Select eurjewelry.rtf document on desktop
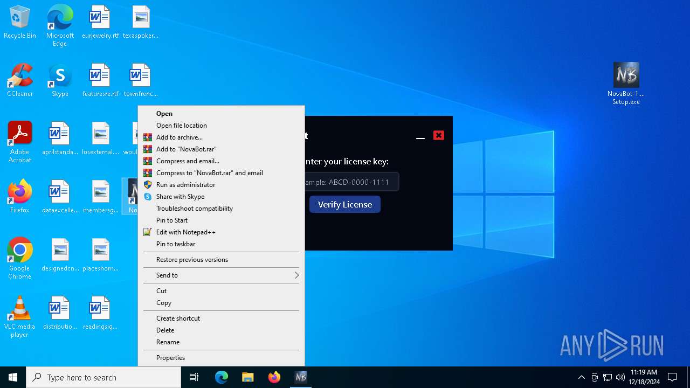 click(100, 23)
